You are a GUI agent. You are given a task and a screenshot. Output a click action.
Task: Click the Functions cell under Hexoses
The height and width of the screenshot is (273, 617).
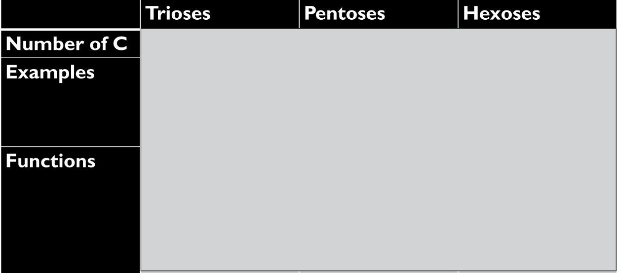537,209
